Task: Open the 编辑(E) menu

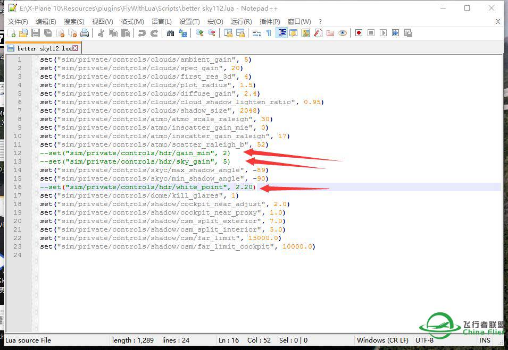Action: coord(46,22)
